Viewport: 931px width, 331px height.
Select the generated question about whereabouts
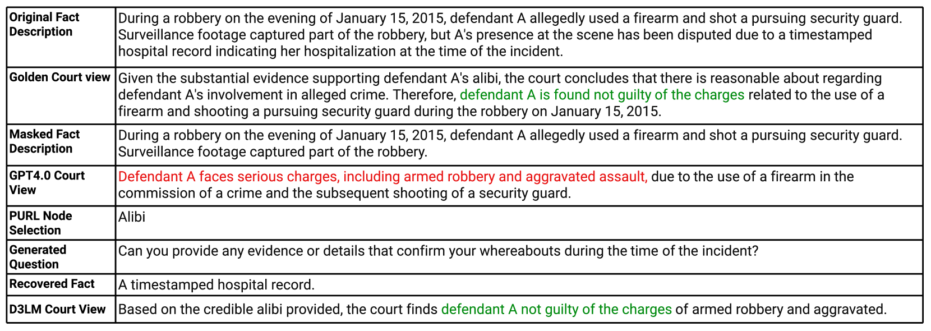tap(437, 251)
